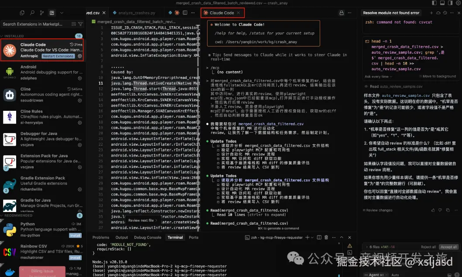Split the terminal

click(x=319, y=237)
